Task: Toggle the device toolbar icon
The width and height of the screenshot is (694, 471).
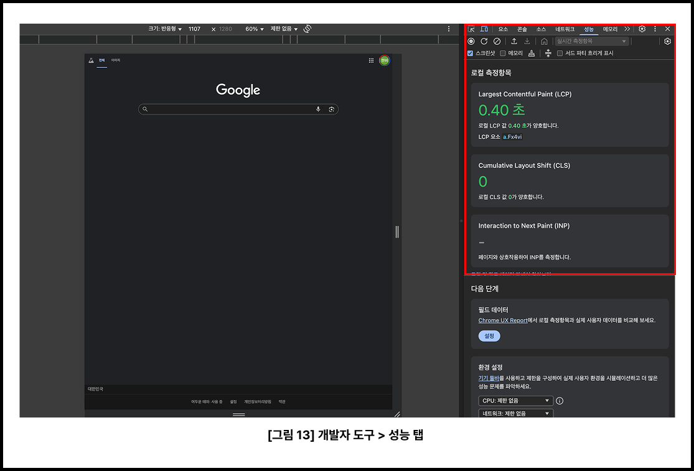Action: click(x=484, y=29)
